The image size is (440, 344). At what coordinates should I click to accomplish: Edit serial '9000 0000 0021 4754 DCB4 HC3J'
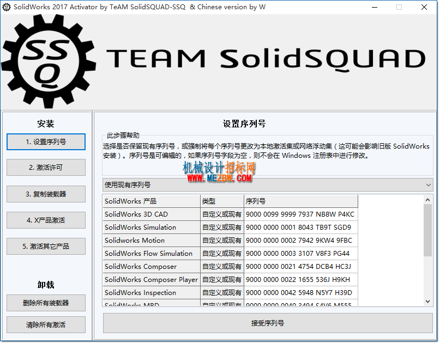[x=301, y=267]
